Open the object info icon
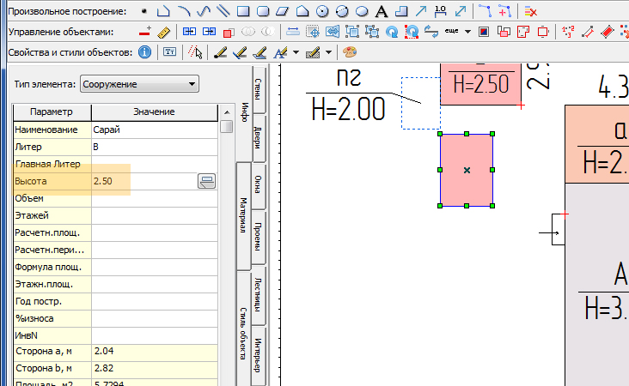Viewport: 629px width, 386px height. [x=144, y=52]
